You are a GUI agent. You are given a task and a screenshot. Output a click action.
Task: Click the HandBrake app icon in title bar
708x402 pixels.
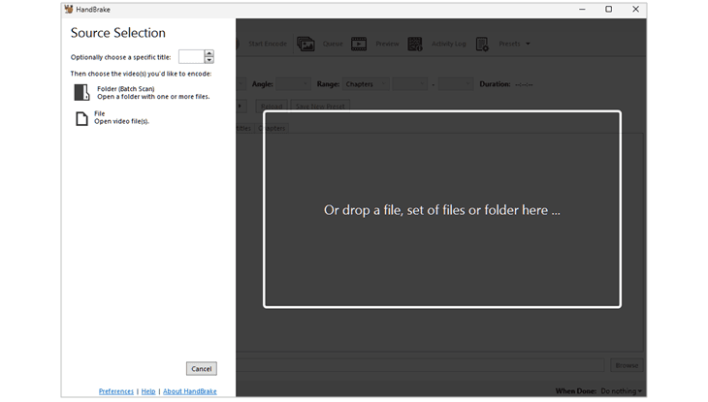click(x=69, y=9)
